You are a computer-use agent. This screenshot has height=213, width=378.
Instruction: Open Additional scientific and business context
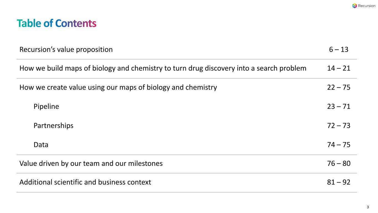click(85, 182)
